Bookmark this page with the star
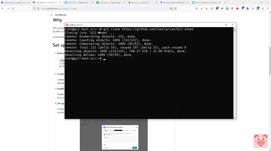The image size is (271, 151). pos(175,8)
